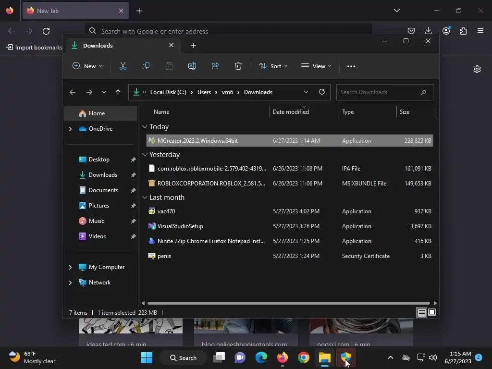The height and width of the screenshot is (369, 492).
Task: Open Firefox hamburger application menu
Action: (x=480, y=31)
